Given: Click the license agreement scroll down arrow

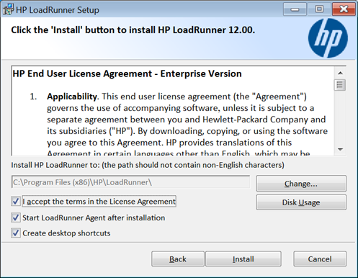Looking at the screenshot, I should click(x=340, y=149).
